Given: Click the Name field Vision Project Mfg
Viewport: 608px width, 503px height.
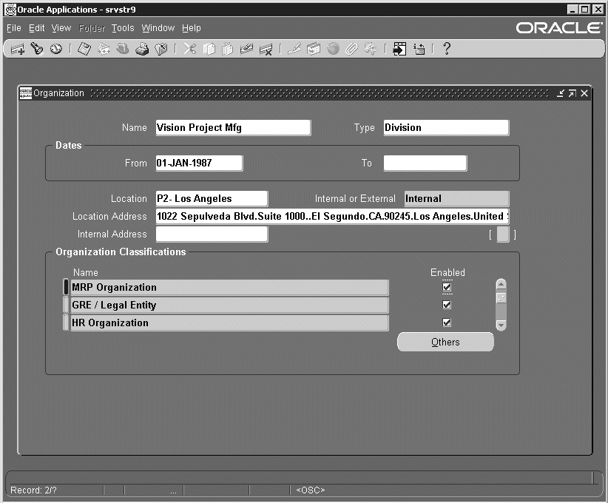Looking at the screenshot, I should (x=233, y=127).
